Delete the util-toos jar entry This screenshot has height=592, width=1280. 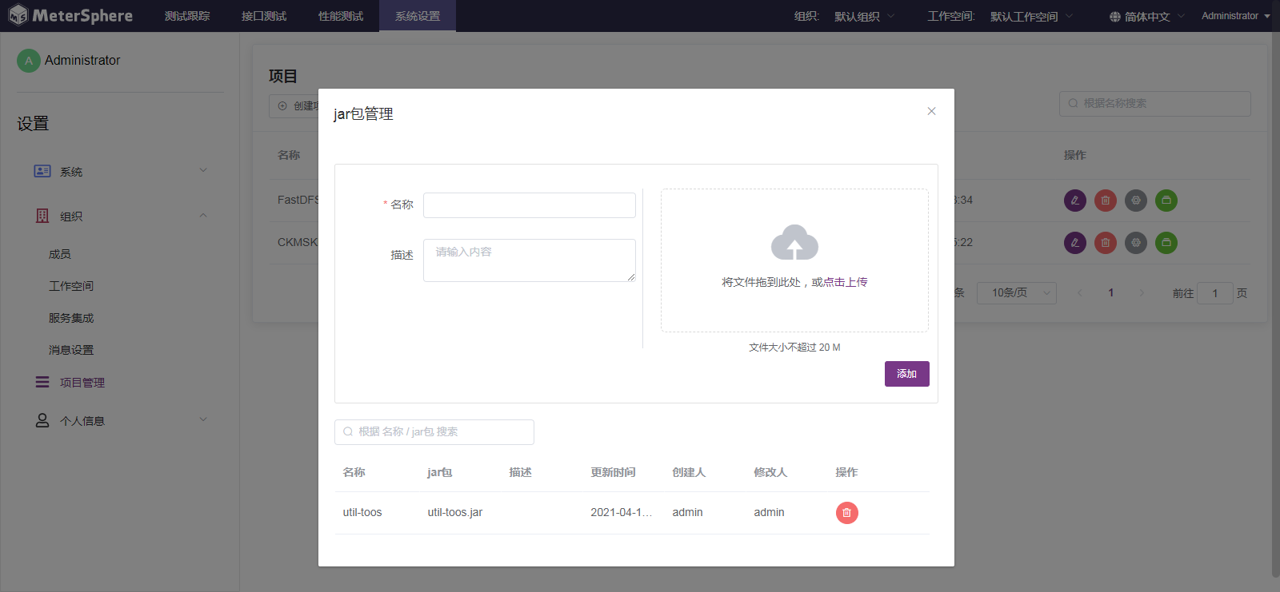(x=846, y=513)
